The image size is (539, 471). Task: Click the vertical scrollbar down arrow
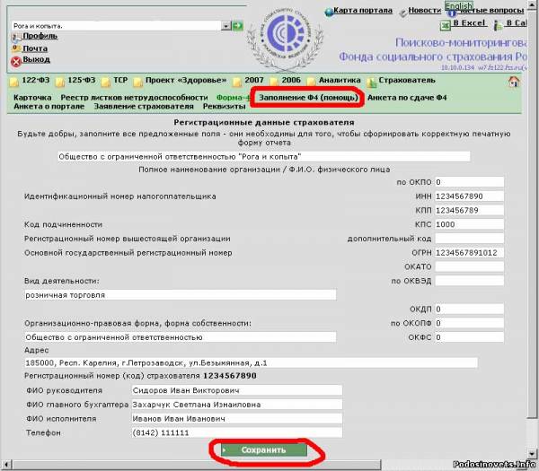tap(532, 453)
